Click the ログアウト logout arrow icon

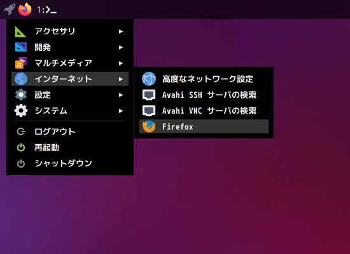[21, 131]
